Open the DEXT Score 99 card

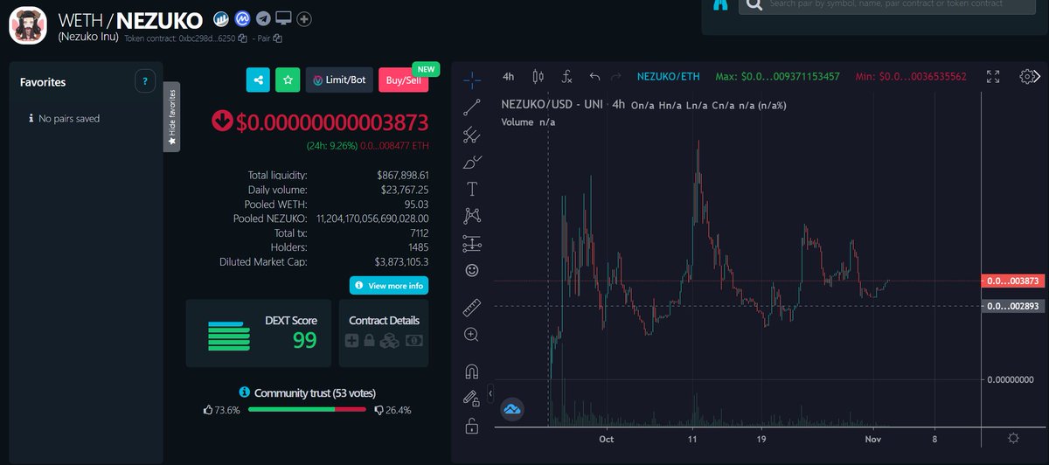click(x=259, y=333)
